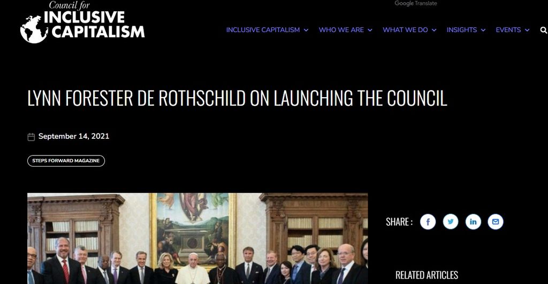Open the search magnifier icon
This screenshot has width=548, height=284.
click(544, 30)
